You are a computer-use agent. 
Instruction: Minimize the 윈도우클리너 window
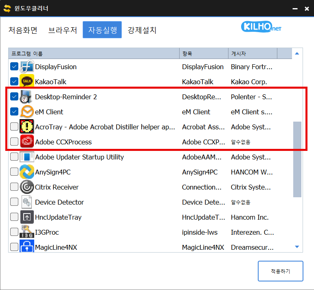click(x=295, y=9)
